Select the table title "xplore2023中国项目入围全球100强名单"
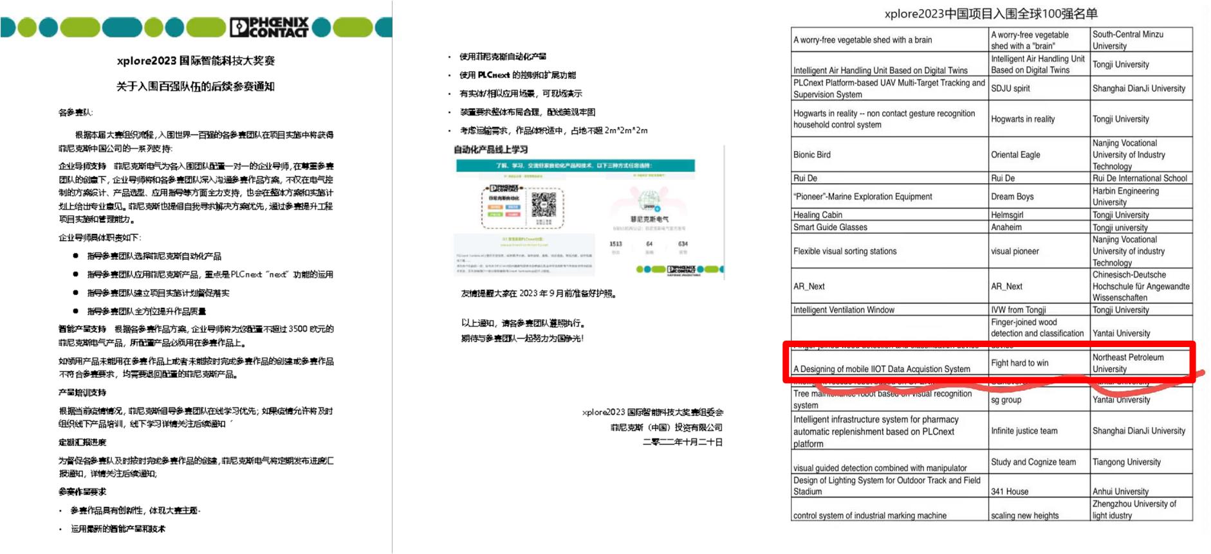 pyautogui.click(x=991, y=13)
